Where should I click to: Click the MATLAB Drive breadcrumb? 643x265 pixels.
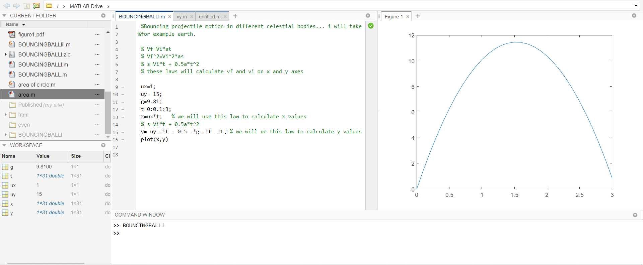pos(86,6)
